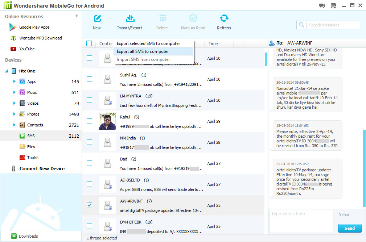The image size is (366, 242).
Task: Check the Niki India thread checkbox
Action: (89, 142)
